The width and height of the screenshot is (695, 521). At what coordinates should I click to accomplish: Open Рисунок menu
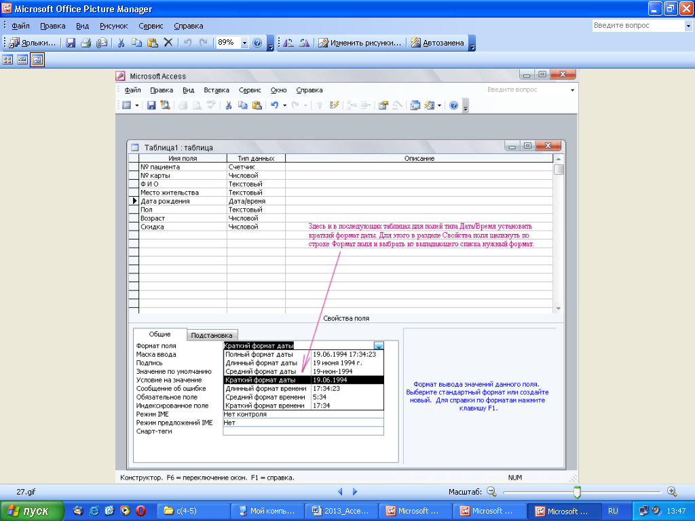[113, 26]
